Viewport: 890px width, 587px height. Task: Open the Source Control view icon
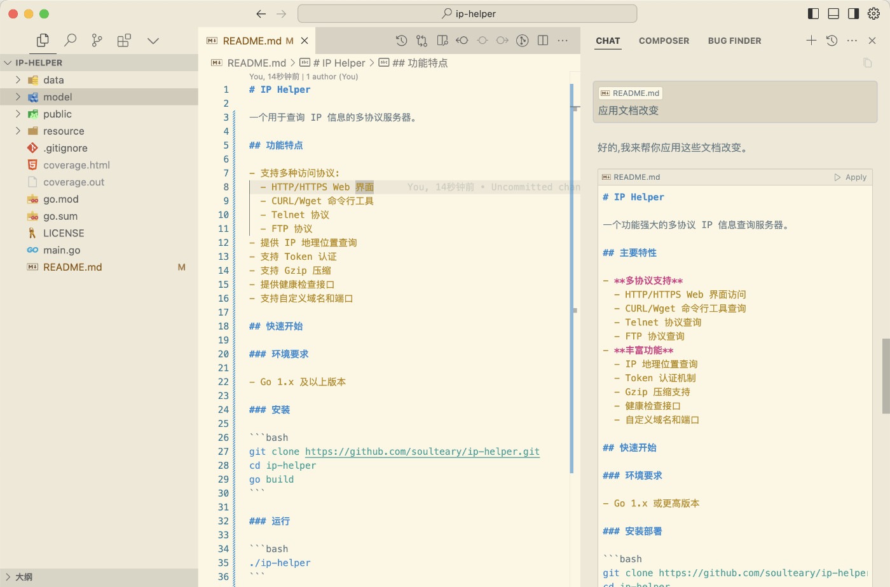97,41
